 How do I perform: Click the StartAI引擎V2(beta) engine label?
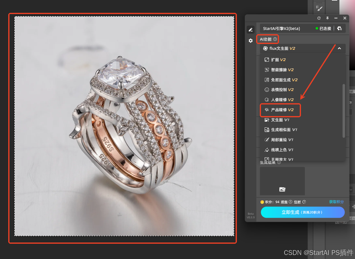pyautogui.click(x=281, y=28)
